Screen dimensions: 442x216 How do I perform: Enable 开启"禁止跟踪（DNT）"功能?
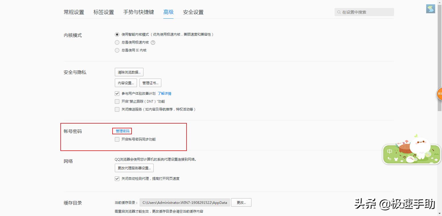point(117,101)
